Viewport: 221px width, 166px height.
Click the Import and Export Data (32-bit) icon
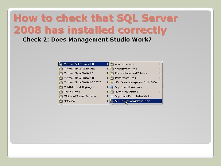click(x=112, y=97)
